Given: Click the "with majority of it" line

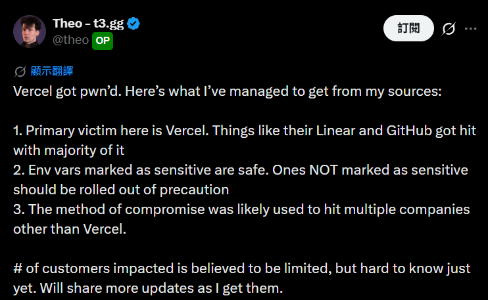Looking at the screenshot, I should pos(69,150).
